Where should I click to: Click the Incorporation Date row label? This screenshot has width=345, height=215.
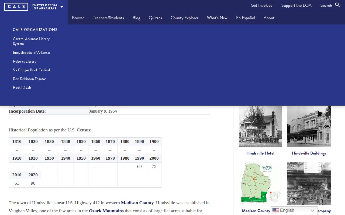click(27, 111)
